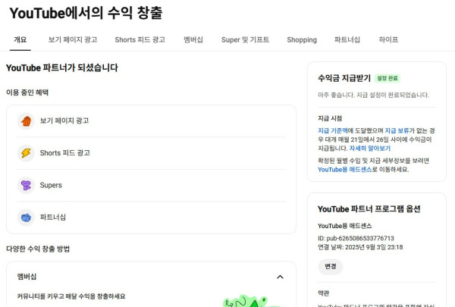Click the AdSense ID pub-6265086533776713 text
This screenshot has height=307, width=455.
coord(356,238)
